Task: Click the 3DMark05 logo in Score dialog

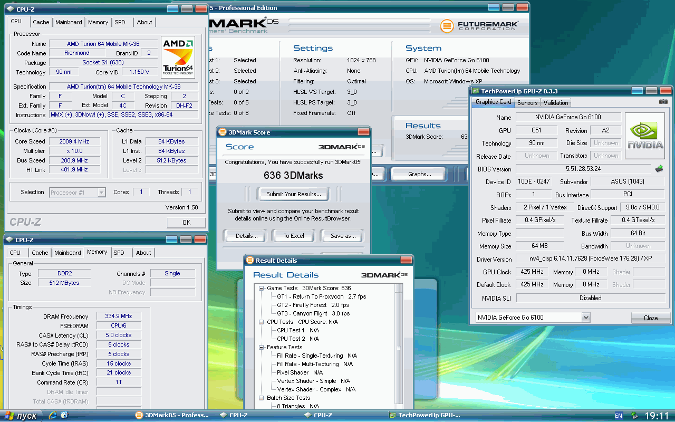Action: click(x=342, y=147)
